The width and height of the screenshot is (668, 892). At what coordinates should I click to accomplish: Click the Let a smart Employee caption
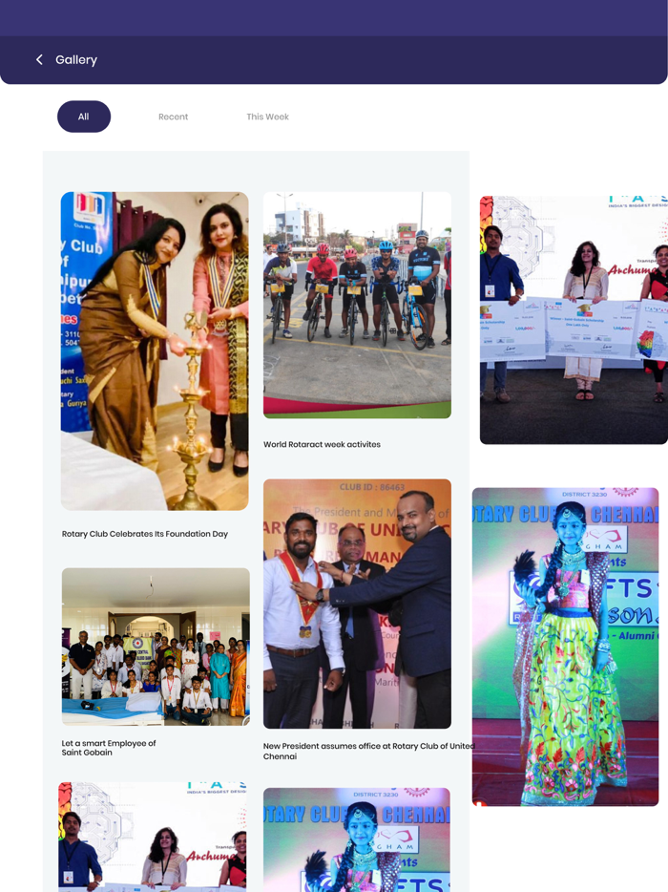point(109,748)
